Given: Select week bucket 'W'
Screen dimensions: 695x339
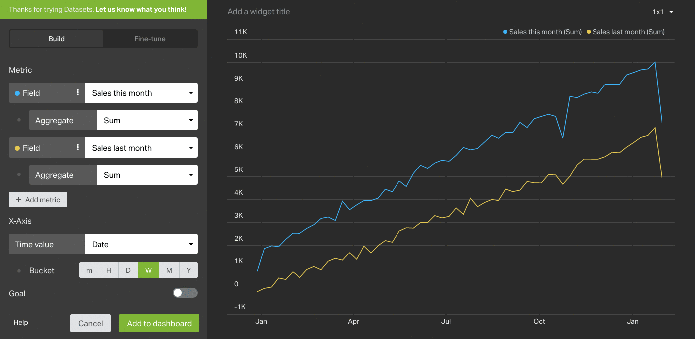Looking at the screenshot, I should [x=149, y=270].
